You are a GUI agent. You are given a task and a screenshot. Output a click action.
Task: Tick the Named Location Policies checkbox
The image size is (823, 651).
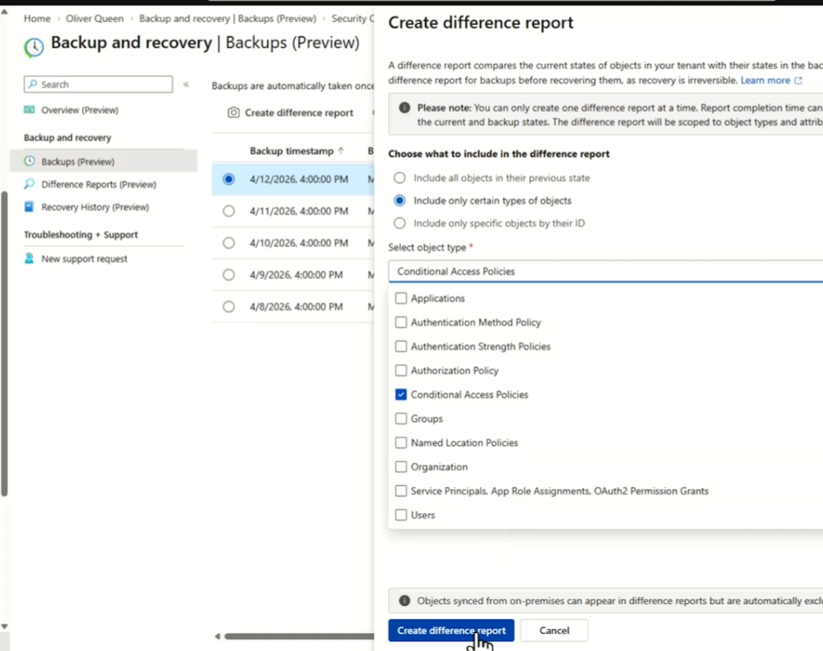pyautogui.click(x=401, y=443)
